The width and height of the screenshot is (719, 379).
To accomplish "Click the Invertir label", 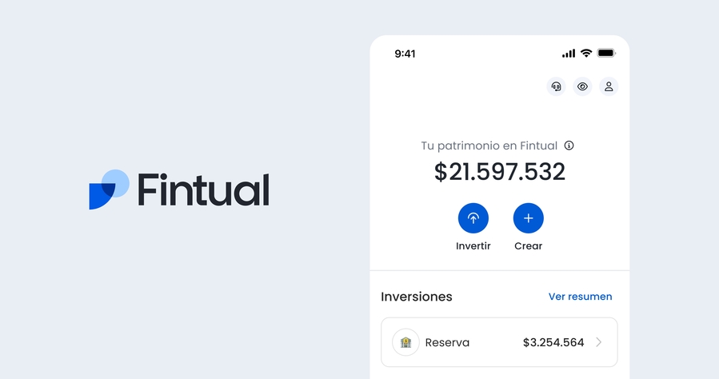I will click(473, 246).
